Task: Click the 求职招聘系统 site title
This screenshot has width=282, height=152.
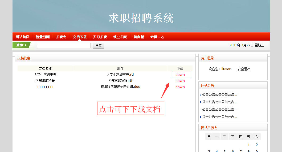Action: click(x=141, y=18)
